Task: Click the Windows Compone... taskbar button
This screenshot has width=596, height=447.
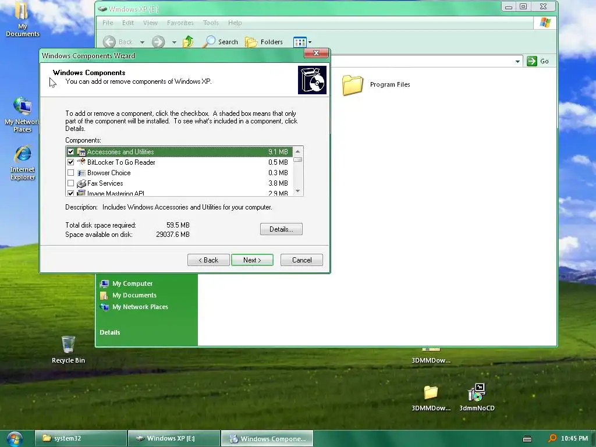Action: coord(267,438)
